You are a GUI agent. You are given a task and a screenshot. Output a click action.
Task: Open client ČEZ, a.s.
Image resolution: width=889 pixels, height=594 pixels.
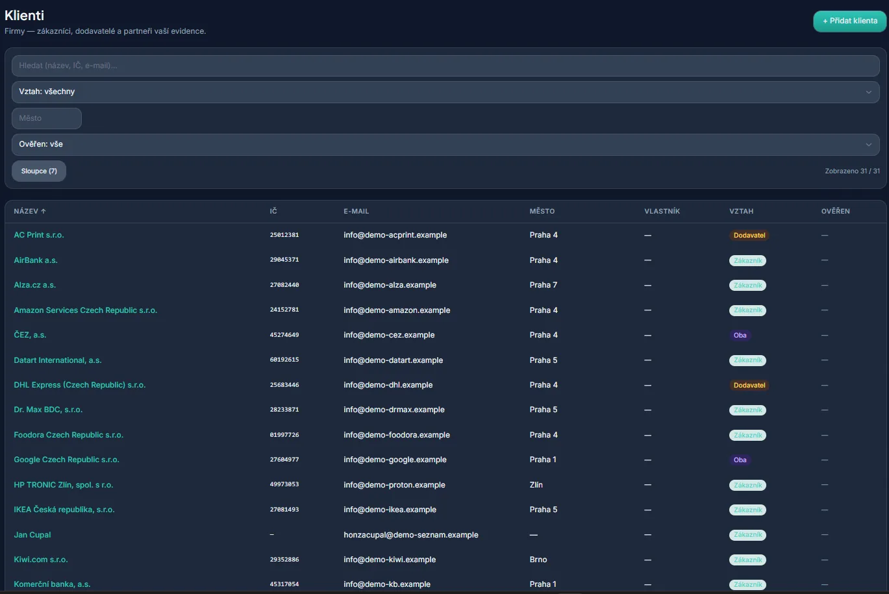30,335
